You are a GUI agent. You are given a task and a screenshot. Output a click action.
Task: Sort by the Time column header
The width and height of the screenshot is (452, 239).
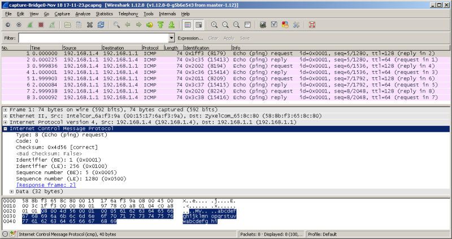[46, 48]
